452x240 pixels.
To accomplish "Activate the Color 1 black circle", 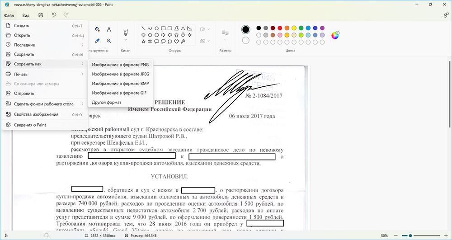I will [x=245, y=29].
